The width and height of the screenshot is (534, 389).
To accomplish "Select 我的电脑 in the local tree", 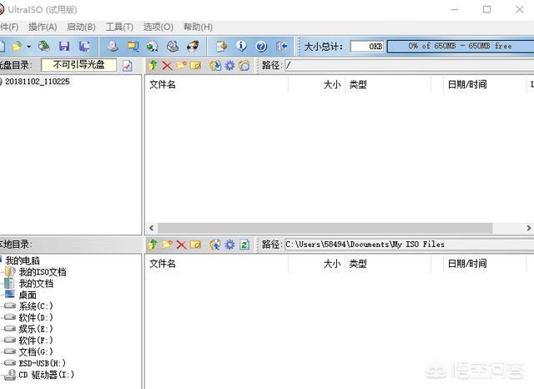I will click(x=23, y=260).
